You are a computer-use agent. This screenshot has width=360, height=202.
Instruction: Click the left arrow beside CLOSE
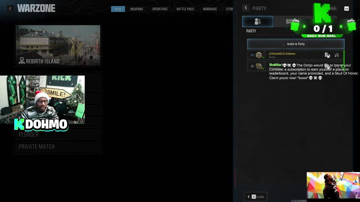click(248, 197)
